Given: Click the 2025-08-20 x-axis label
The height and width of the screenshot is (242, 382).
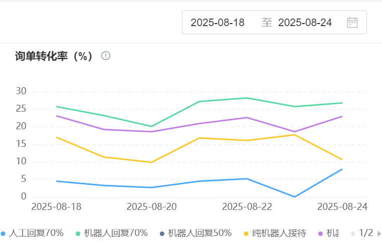Looking at the screenshot, I should (x=151, y=206).
